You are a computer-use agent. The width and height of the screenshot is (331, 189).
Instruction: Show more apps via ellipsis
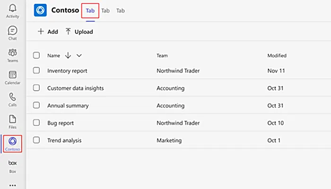pos(13,184)
